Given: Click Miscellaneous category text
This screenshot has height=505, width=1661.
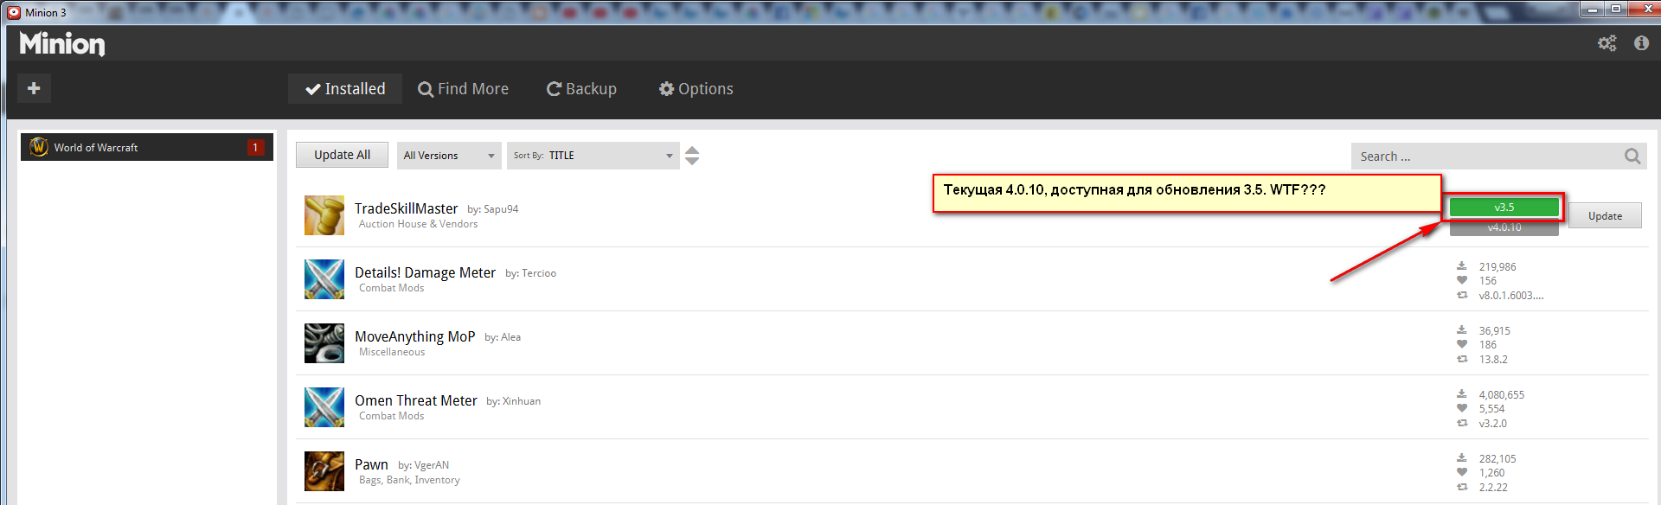Looking at the screenshot, I should [392, 352].
